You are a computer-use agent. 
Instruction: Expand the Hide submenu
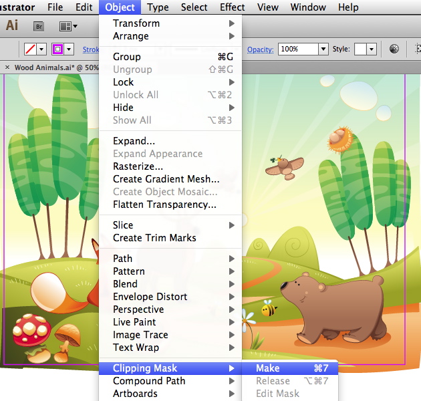tap(170, 108)
